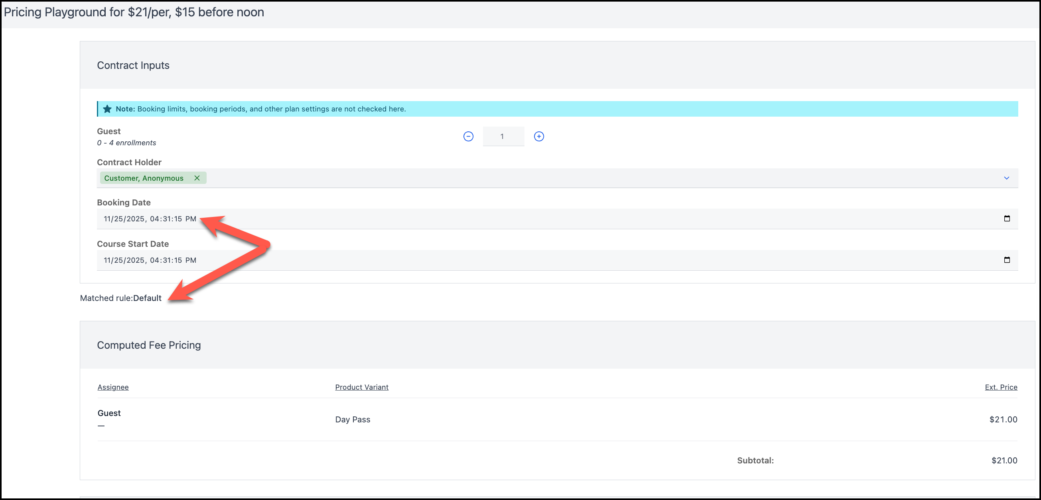
Task: Select the Day Pass product variant cell
Action: click(353, 419)
